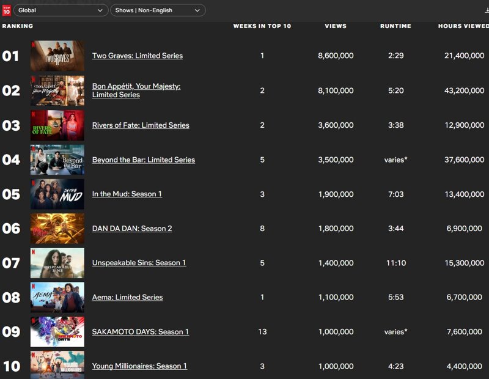489x379 pixels.
Task: Click the Unspeakable Sins poster thumbnail
Action: point(57,263)
